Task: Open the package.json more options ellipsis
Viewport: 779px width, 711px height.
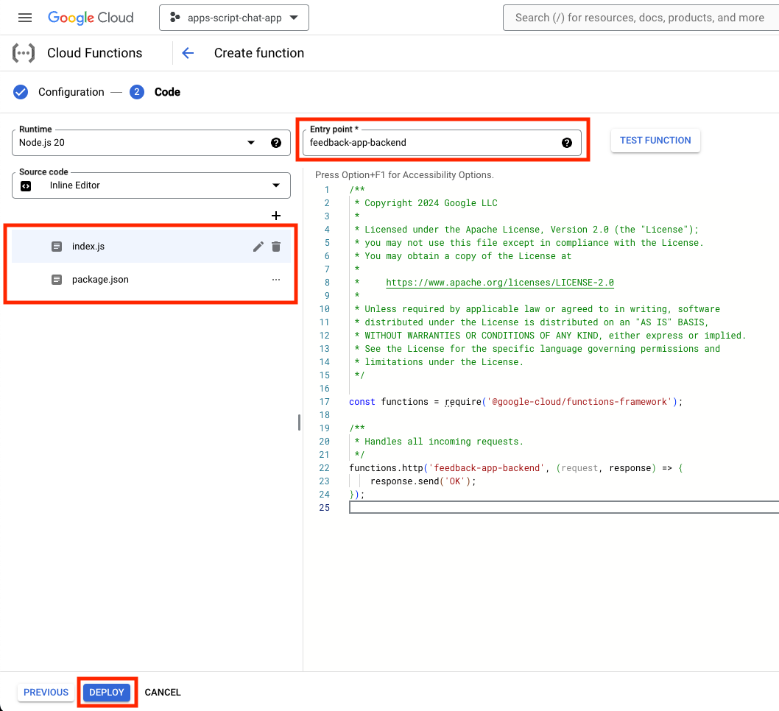Action: pyautogui.click(x=276, y=280)
